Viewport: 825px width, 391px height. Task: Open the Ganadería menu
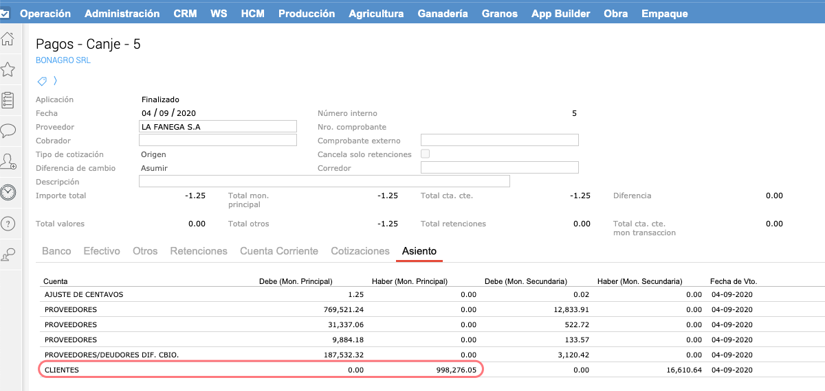click(442, 14)
